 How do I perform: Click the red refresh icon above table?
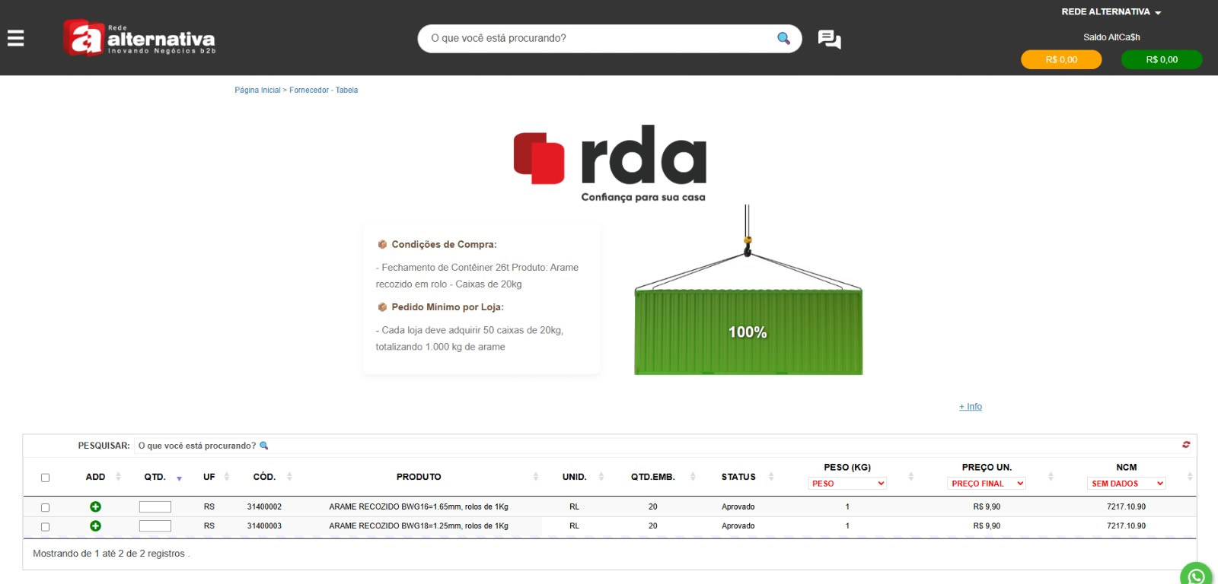pyautogui.click(x=1186, y=445)
